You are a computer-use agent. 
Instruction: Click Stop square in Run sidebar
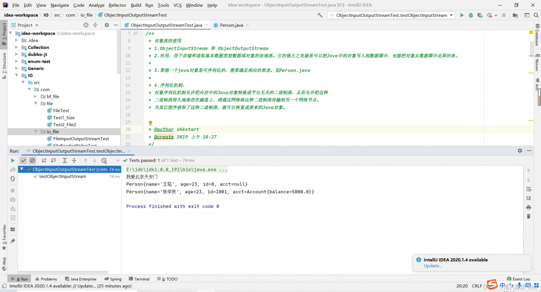coord(13,190)
